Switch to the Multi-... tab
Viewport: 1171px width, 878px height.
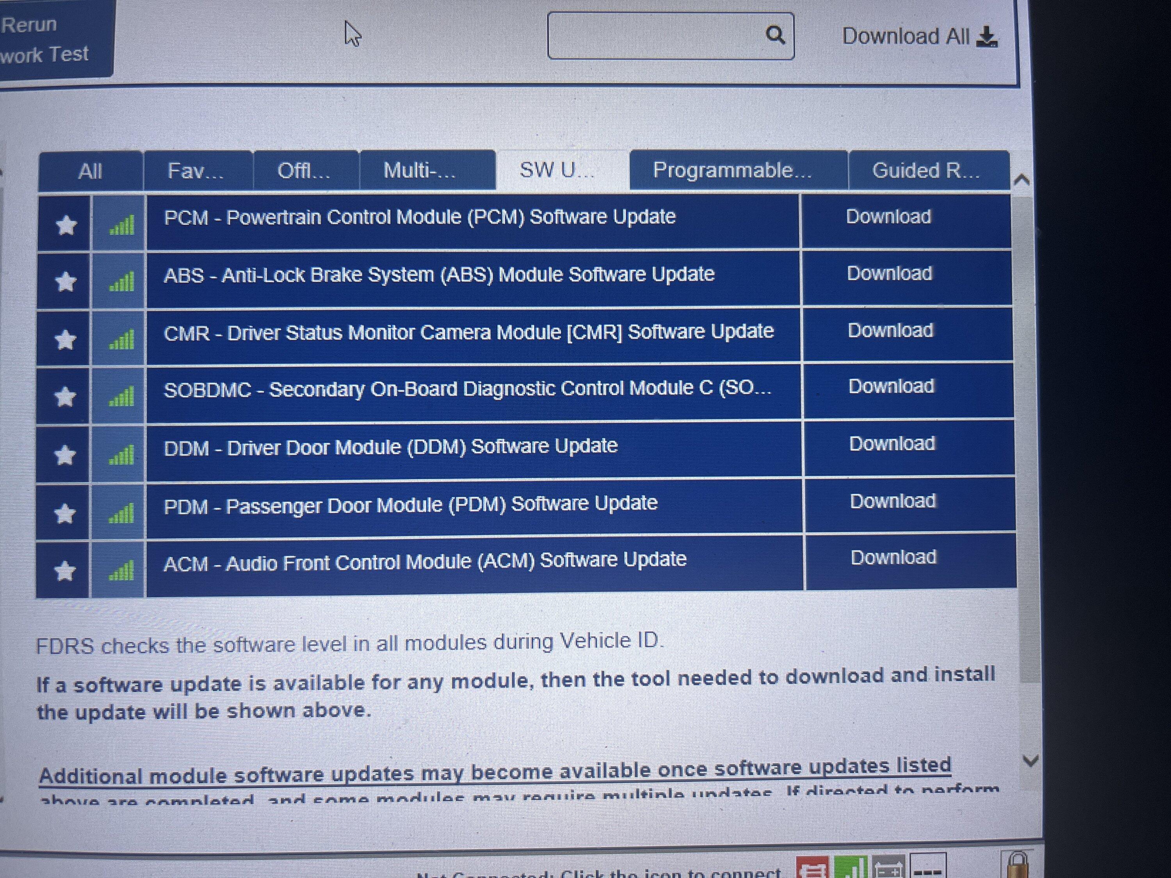coord(427,170)
